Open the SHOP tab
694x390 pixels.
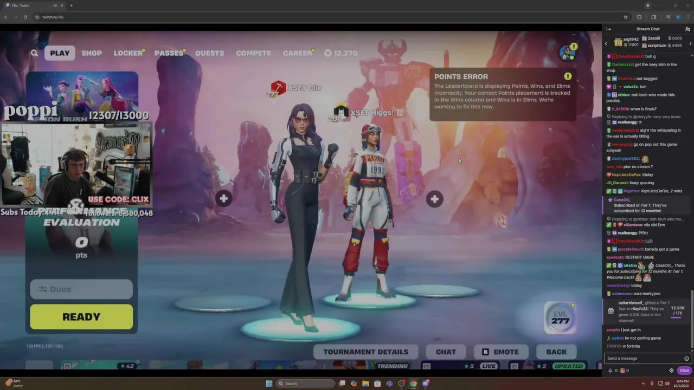[x=92, y=53]
